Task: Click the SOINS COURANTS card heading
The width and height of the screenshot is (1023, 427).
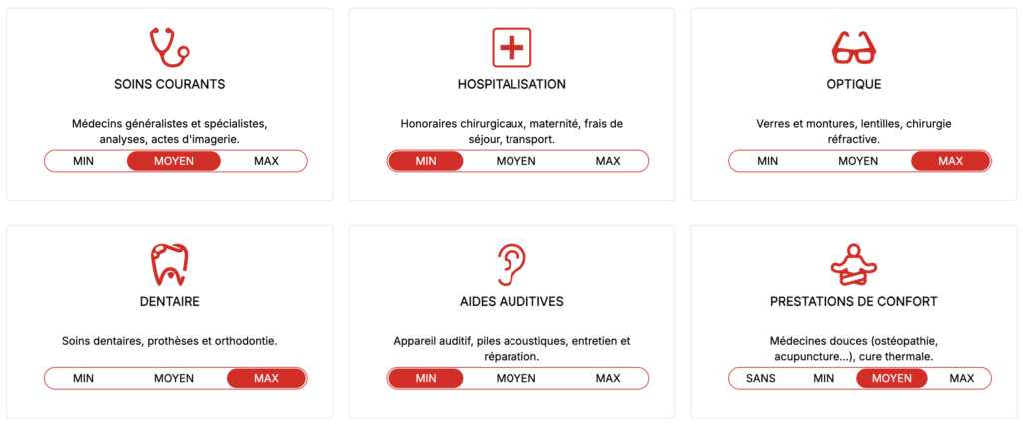Action: pos(169,84)
